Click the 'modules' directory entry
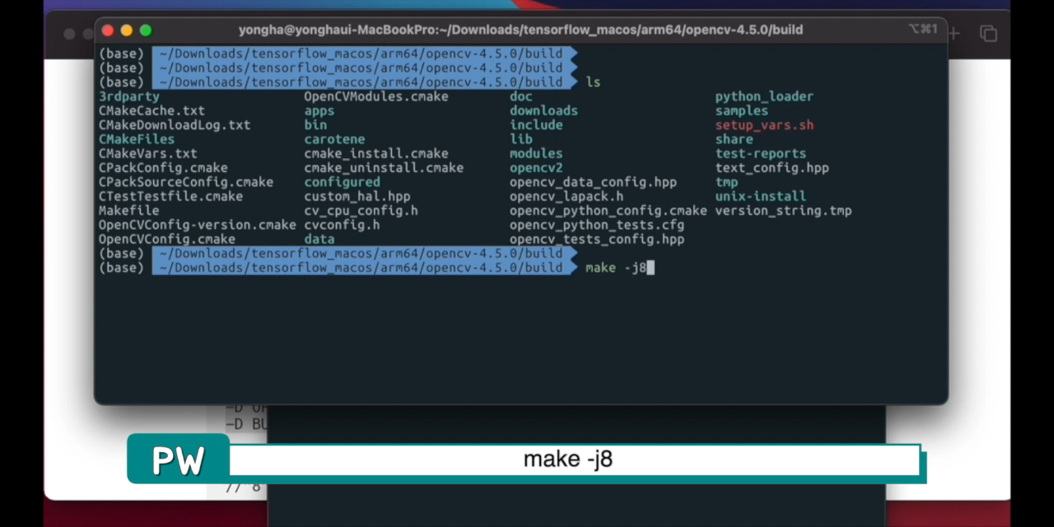The width and height of the screenshot is (1054, 527). [x=536, y=153]
